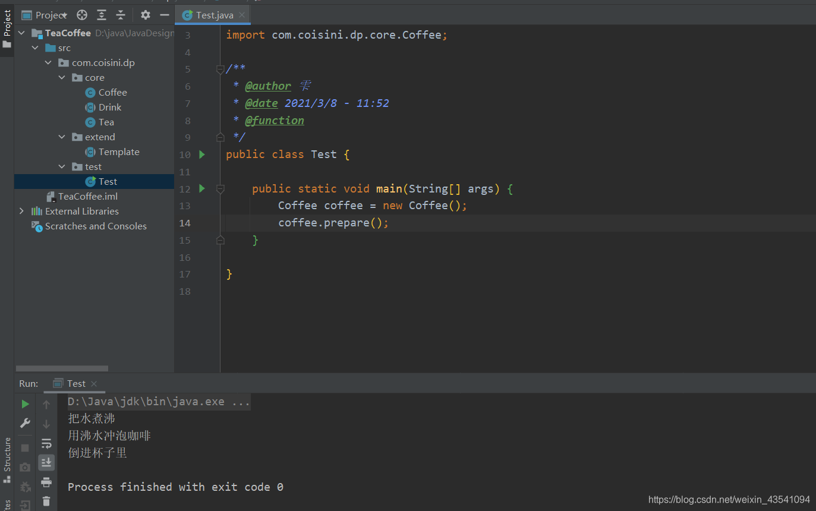816x511 pixels.
Task: Click the Drink class icon in project tree
Action: click(x=90, y=108)
